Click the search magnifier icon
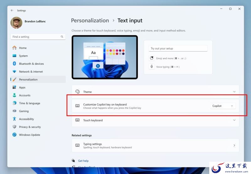251x174 pixels. 62,37
